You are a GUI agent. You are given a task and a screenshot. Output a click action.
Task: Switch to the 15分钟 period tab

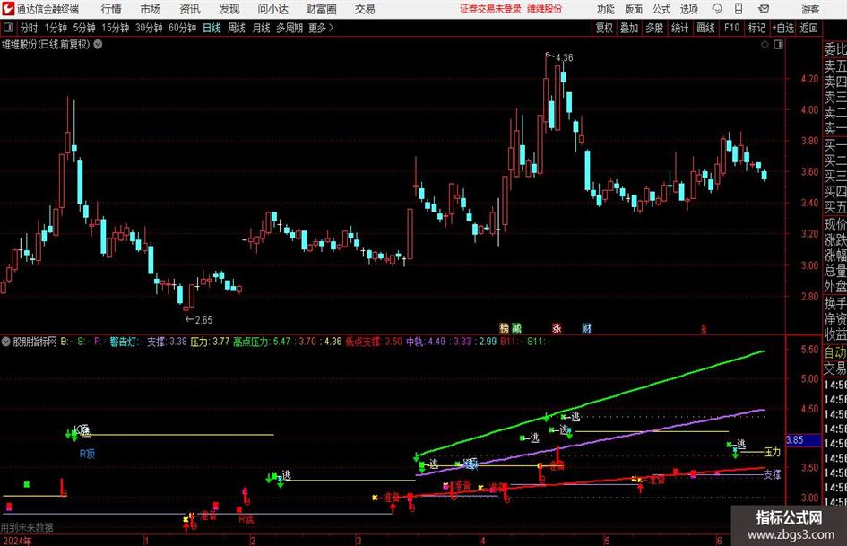116,28
